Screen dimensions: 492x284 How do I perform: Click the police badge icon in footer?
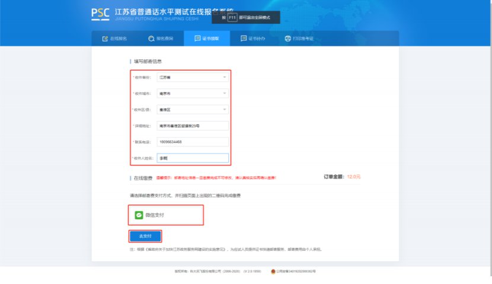[x=273, y=271]
